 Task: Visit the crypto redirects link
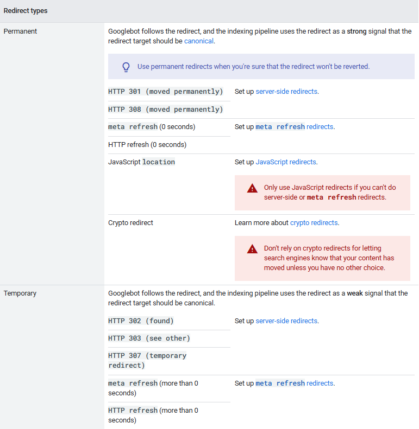coord(314,223)
